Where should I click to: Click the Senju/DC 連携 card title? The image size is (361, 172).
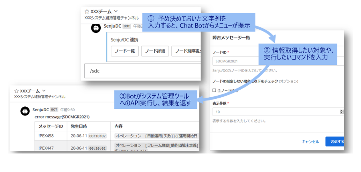tap(124, 40)
